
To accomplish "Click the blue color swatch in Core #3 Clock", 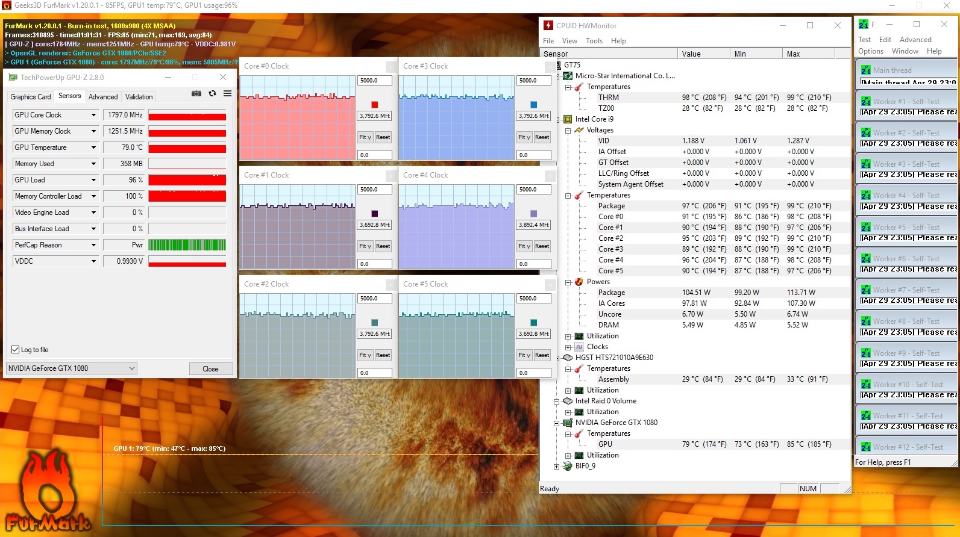I will point(533,105).
